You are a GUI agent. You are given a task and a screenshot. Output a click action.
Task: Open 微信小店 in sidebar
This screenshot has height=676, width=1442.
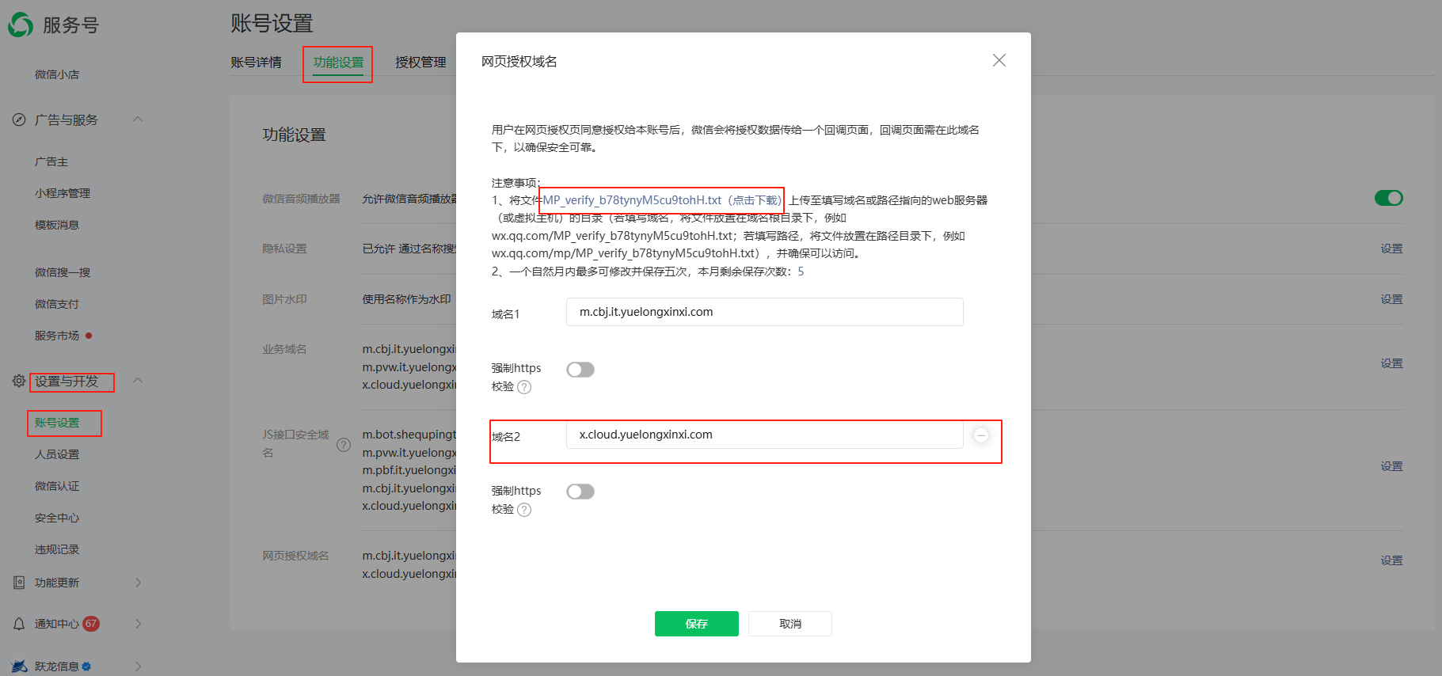[57, 74]
